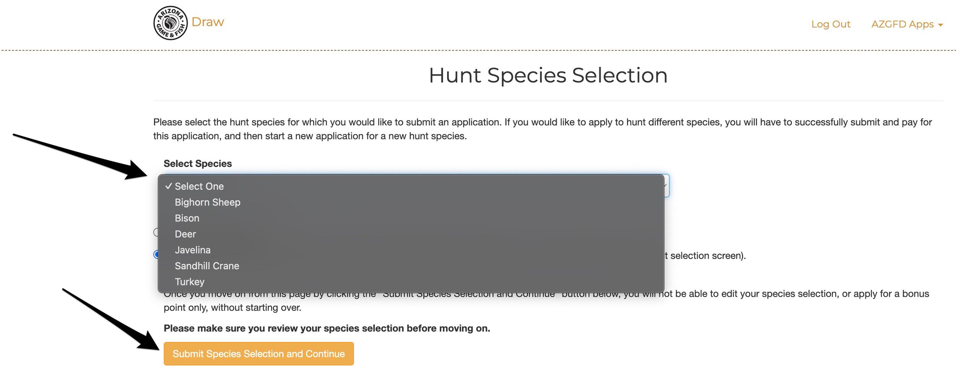Select Turkey from the species list
Screen dimensions: 956x376
coord(189,282)
